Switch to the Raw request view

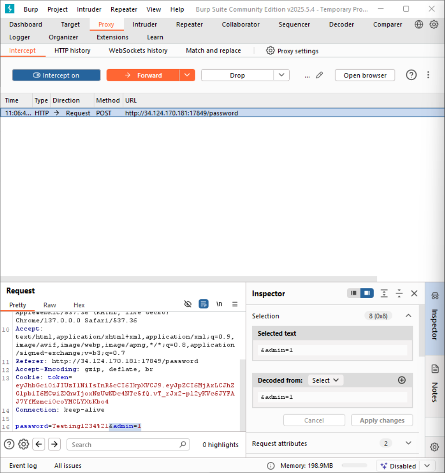click(50, 305)
